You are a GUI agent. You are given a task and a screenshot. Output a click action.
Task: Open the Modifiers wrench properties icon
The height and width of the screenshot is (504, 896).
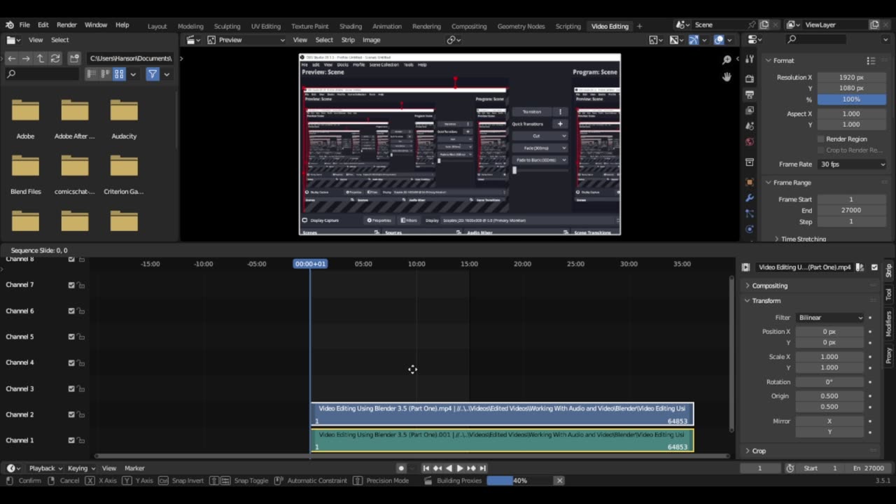[750, 198]
